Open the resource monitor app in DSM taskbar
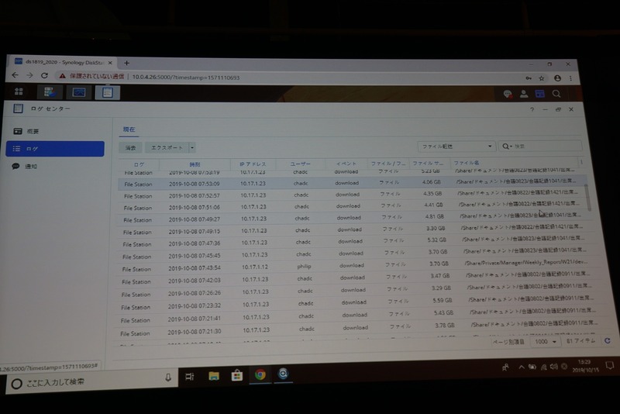This screenshot has width=620, height=414. 79,92
